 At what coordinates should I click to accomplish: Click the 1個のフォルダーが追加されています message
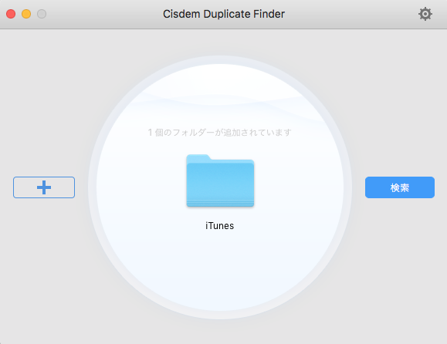click(x=219, y=133)
